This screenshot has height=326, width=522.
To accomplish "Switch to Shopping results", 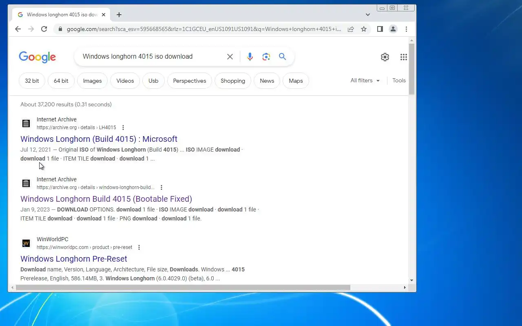I will tap(233, 81).
